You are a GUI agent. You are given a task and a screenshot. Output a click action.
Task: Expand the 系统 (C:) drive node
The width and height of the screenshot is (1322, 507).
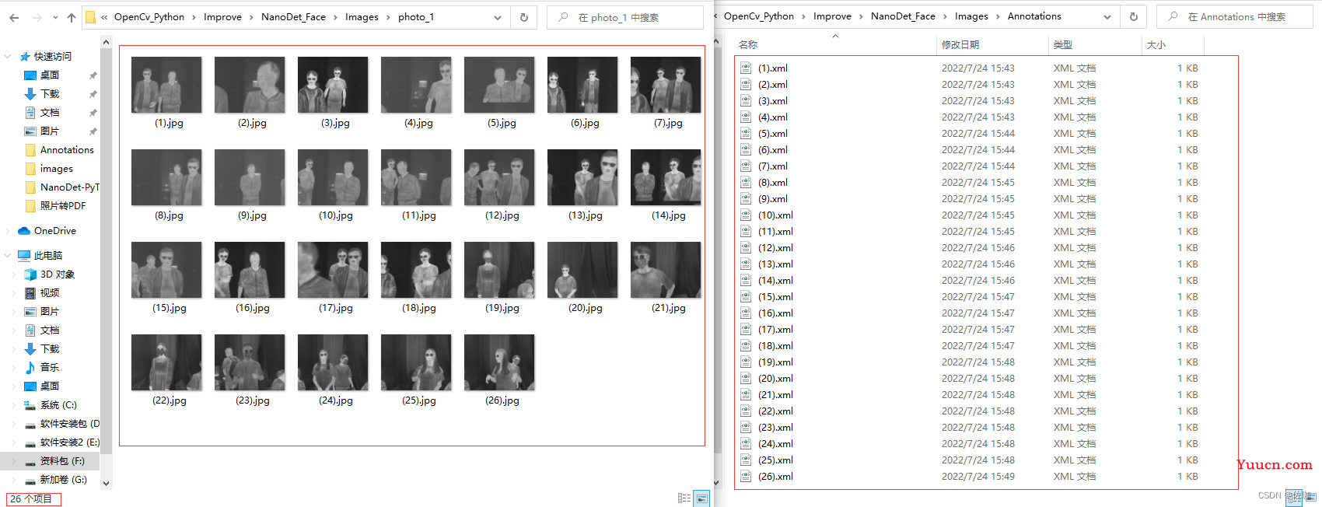click(x=14, y=405)
